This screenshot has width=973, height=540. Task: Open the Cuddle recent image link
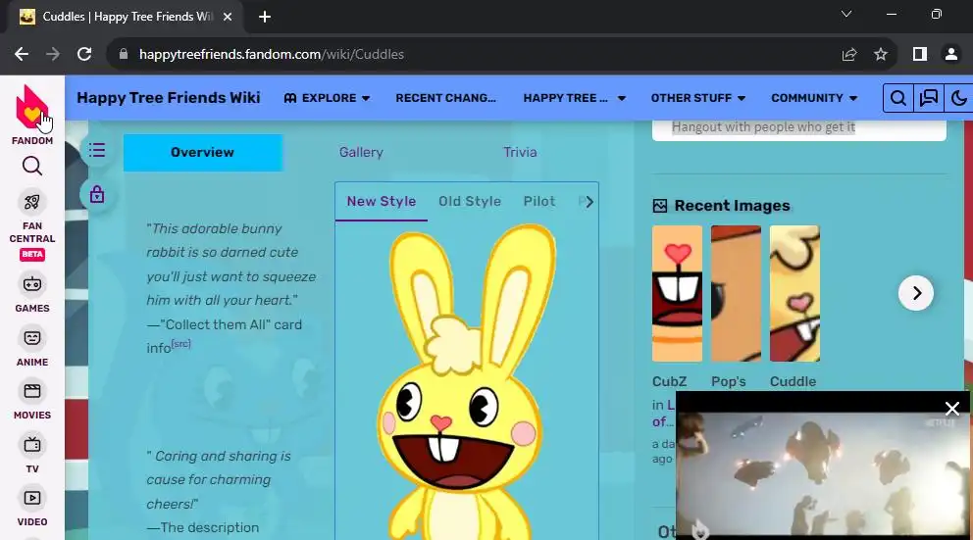click(794, 382)
